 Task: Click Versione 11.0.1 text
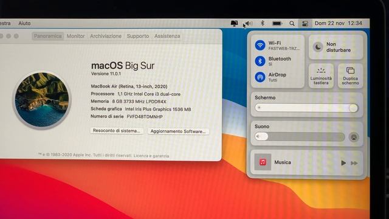click(x=106, y=74)
